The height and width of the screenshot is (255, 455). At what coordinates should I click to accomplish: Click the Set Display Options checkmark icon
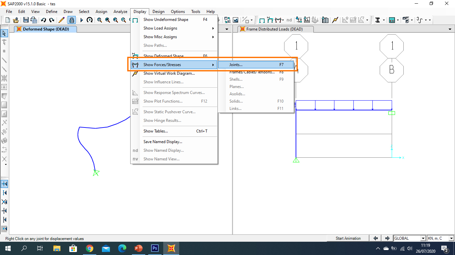235,20
